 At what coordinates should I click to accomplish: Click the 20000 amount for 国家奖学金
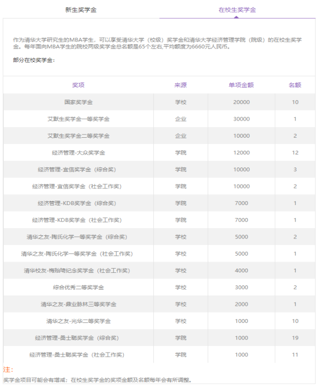[242, 102]
